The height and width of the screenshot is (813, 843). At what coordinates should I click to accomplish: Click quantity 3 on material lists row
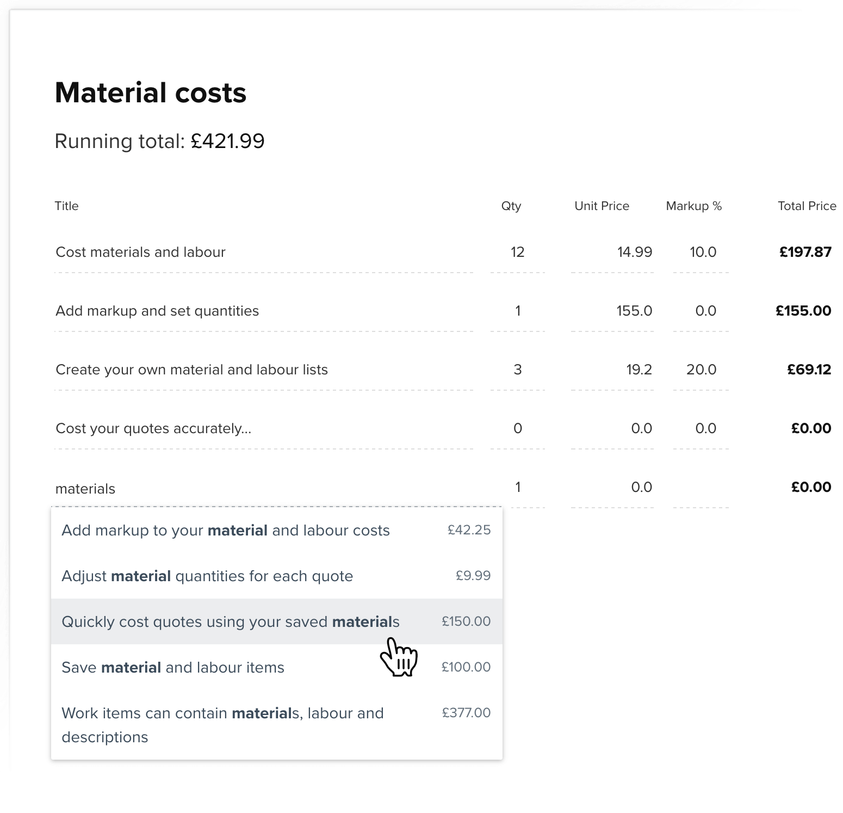517,369
